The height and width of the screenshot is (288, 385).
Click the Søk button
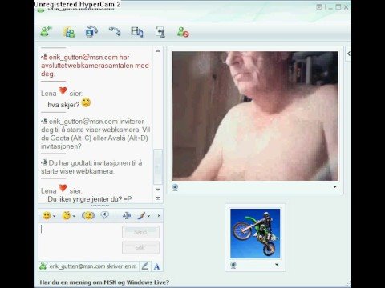click(140, 247)
